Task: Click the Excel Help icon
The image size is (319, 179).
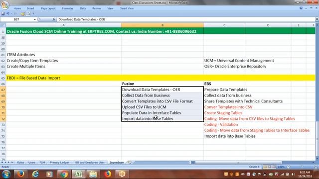Action: (301, 8)
